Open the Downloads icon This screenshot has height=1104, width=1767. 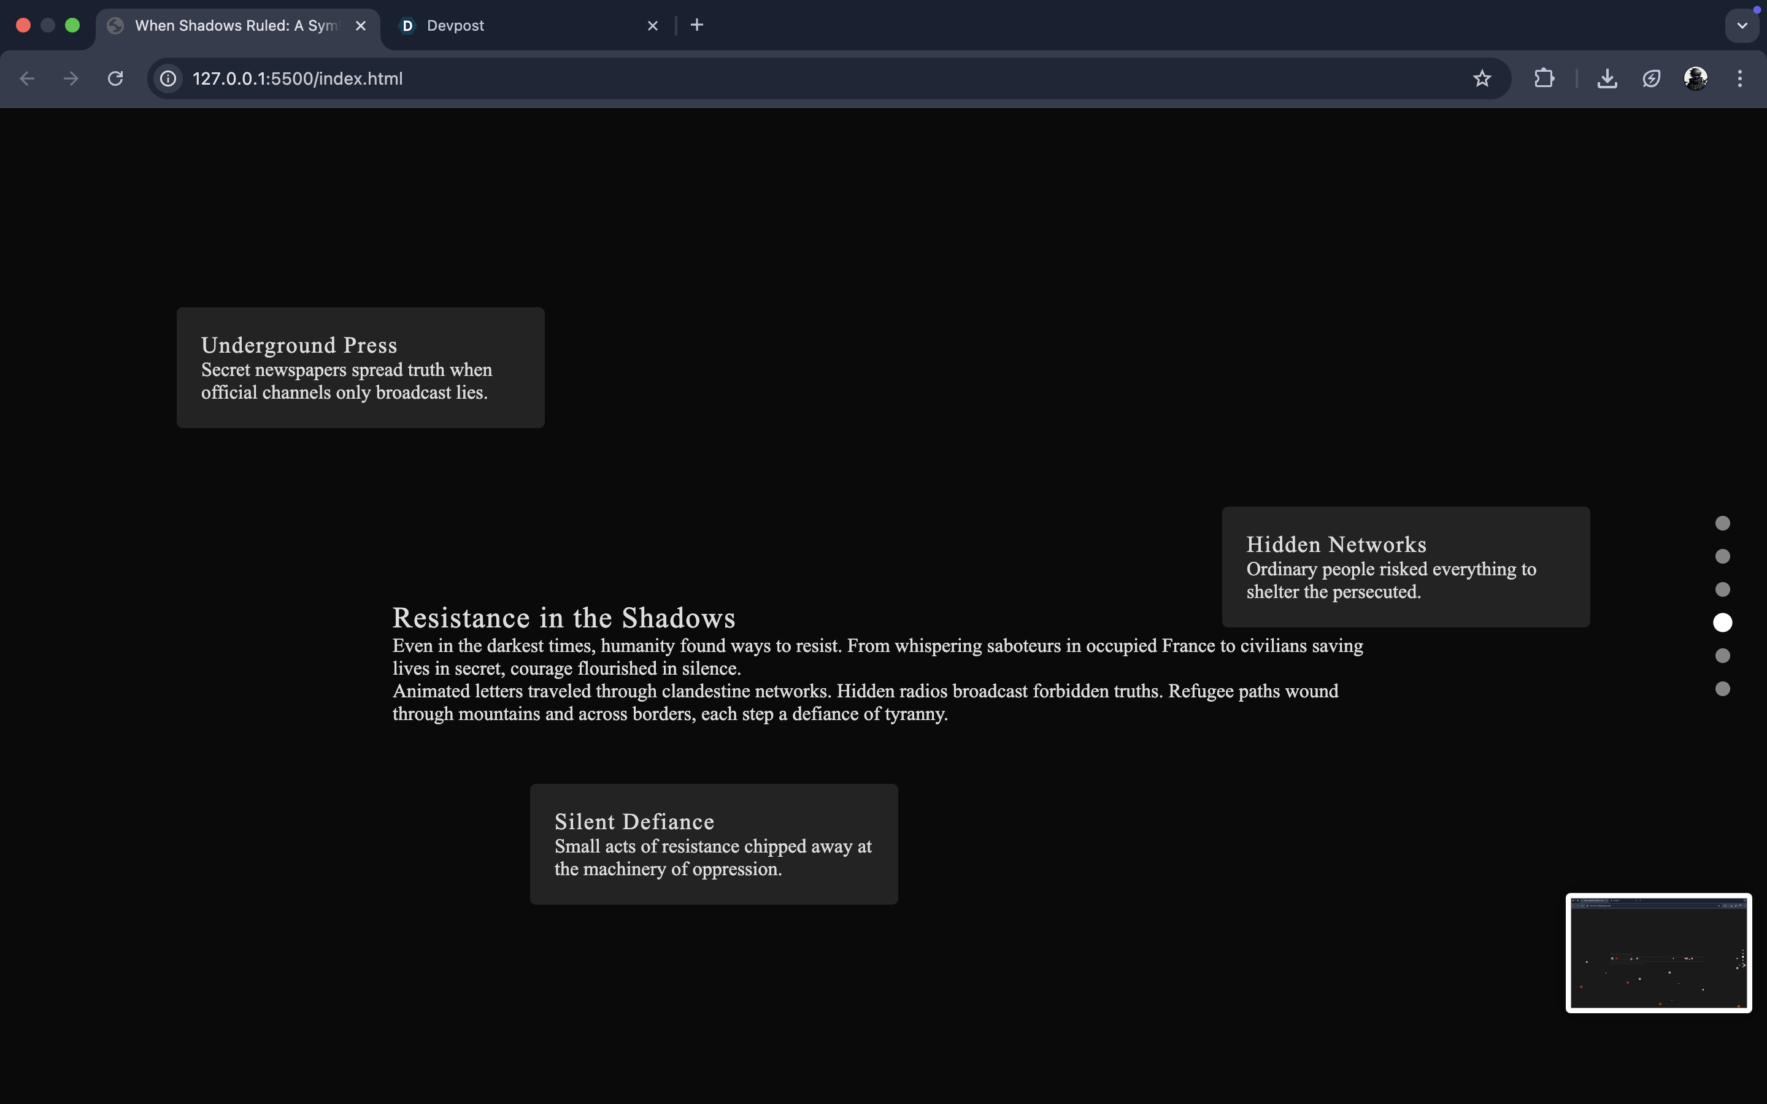(1606, 79)
